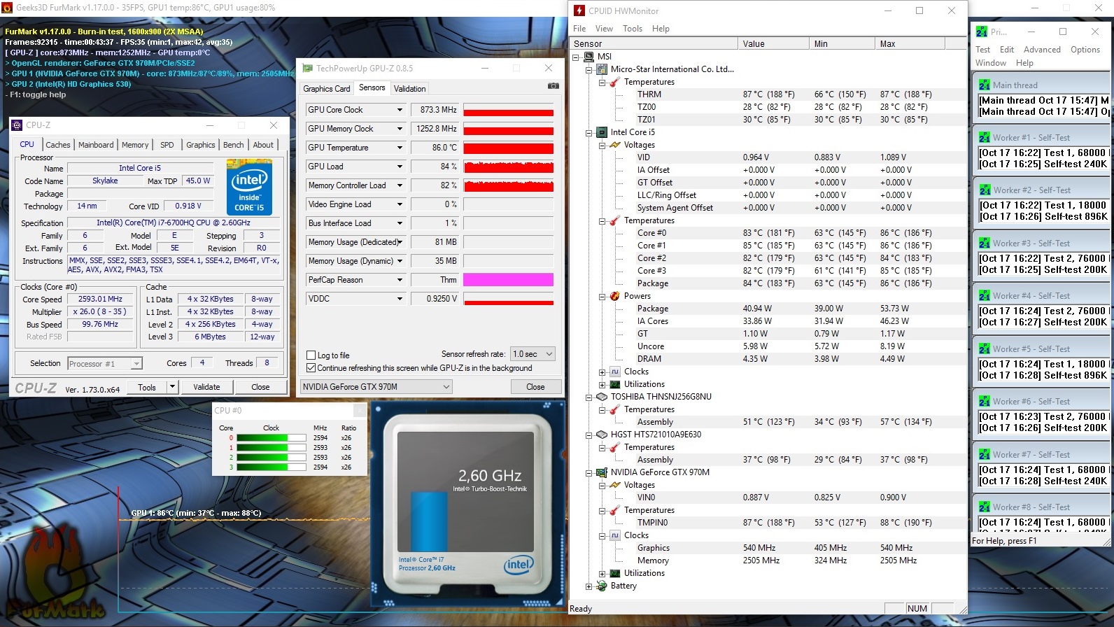Click the GPU-Z camera screenshot icon
1114x627 pixels.
[553, 86]
